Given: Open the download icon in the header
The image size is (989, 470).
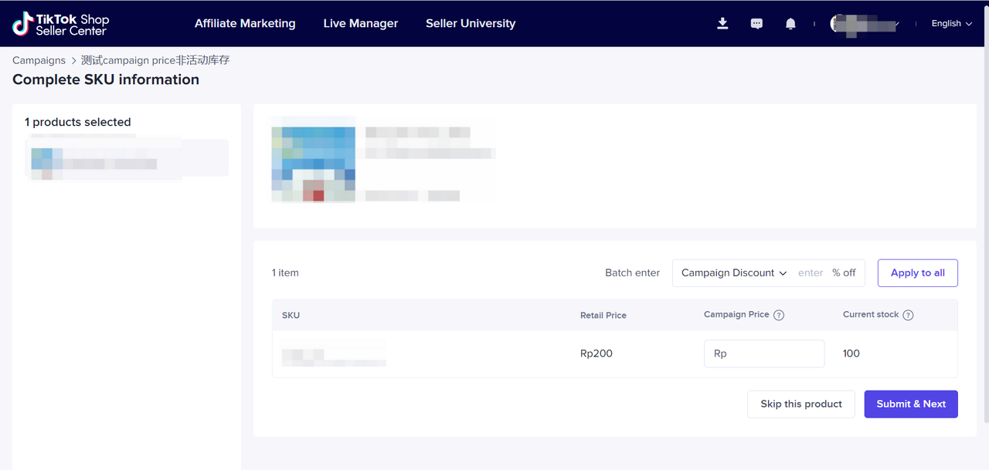Looking at the screenshot, I should [x=722, y=24].
